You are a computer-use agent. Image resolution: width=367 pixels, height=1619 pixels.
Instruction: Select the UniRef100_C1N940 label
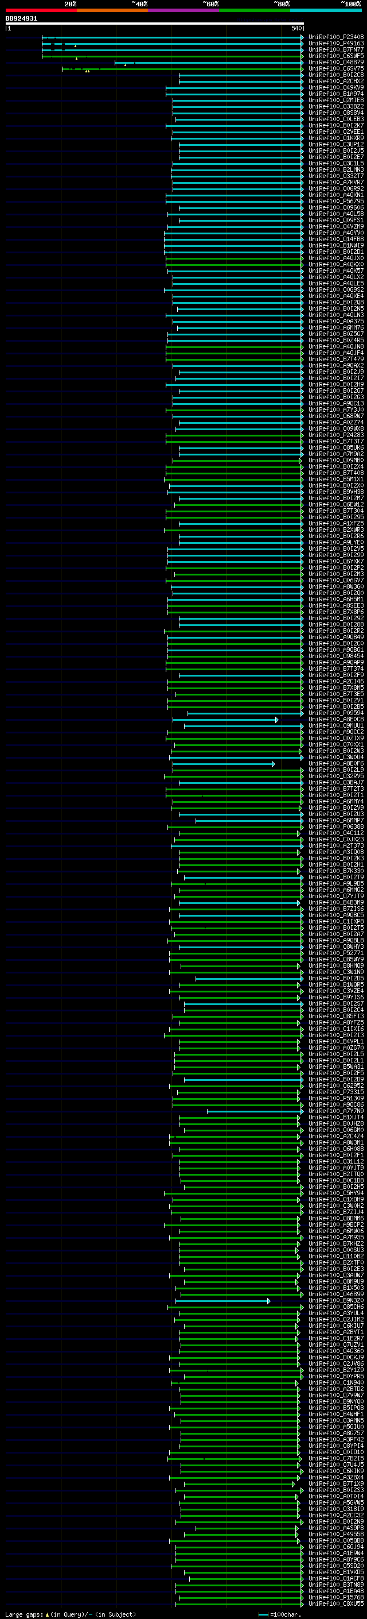[x=336, y=1382]
